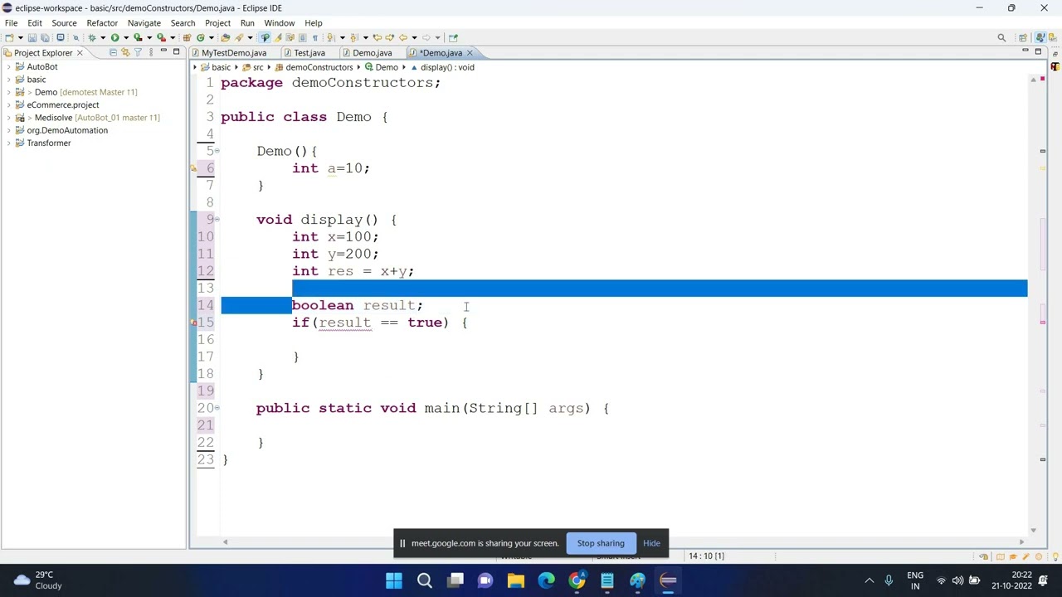Screen dimensions: 1062x597
Task: Click the Save All toolbar icon
Action: (x=45, y=37)
